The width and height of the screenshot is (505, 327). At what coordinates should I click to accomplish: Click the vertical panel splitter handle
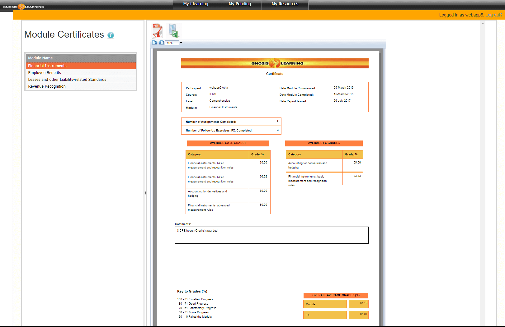pos(145,193)
